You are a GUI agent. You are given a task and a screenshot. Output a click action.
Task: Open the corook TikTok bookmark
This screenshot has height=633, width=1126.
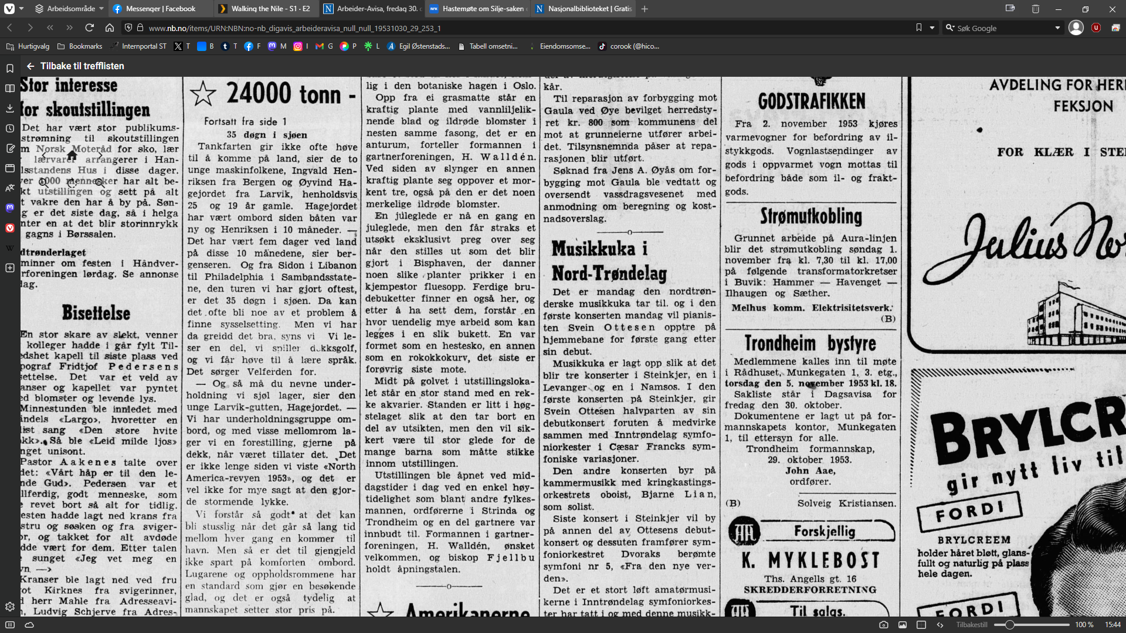pyautogui.click(x=629, y=46)
